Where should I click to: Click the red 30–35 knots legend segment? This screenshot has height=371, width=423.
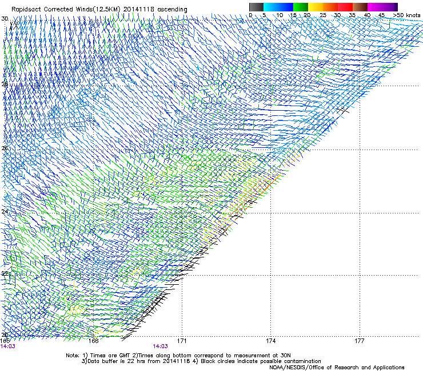pos(345,7)
